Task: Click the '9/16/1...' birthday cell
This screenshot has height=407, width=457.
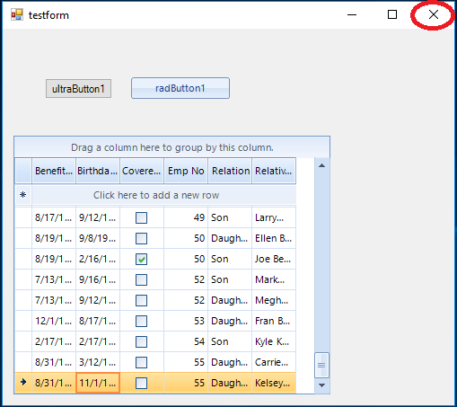Action: [98, 279]
